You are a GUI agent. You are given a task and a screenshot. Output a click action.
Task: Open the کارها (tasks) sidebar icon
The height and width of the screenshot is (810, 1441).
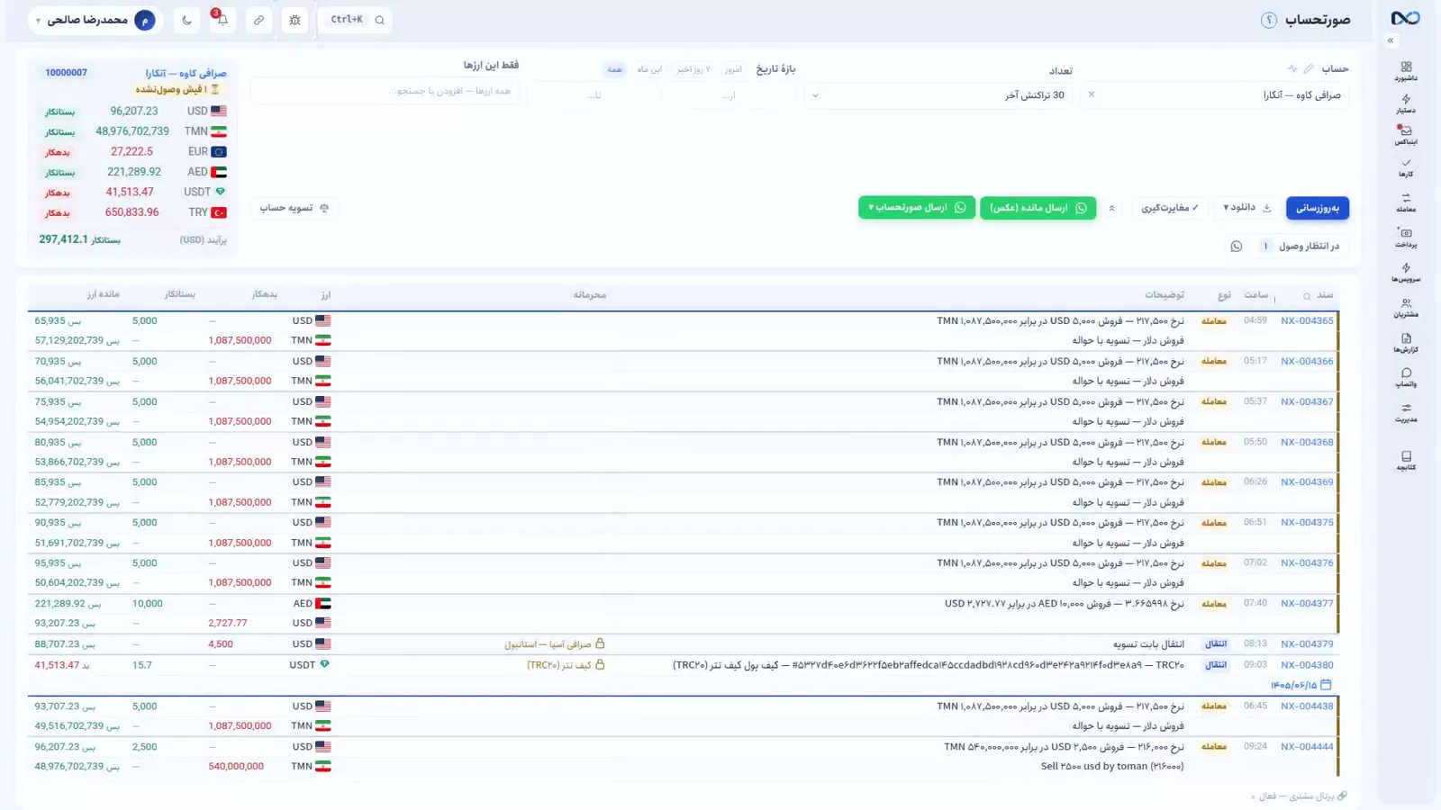coord(1406,167)
